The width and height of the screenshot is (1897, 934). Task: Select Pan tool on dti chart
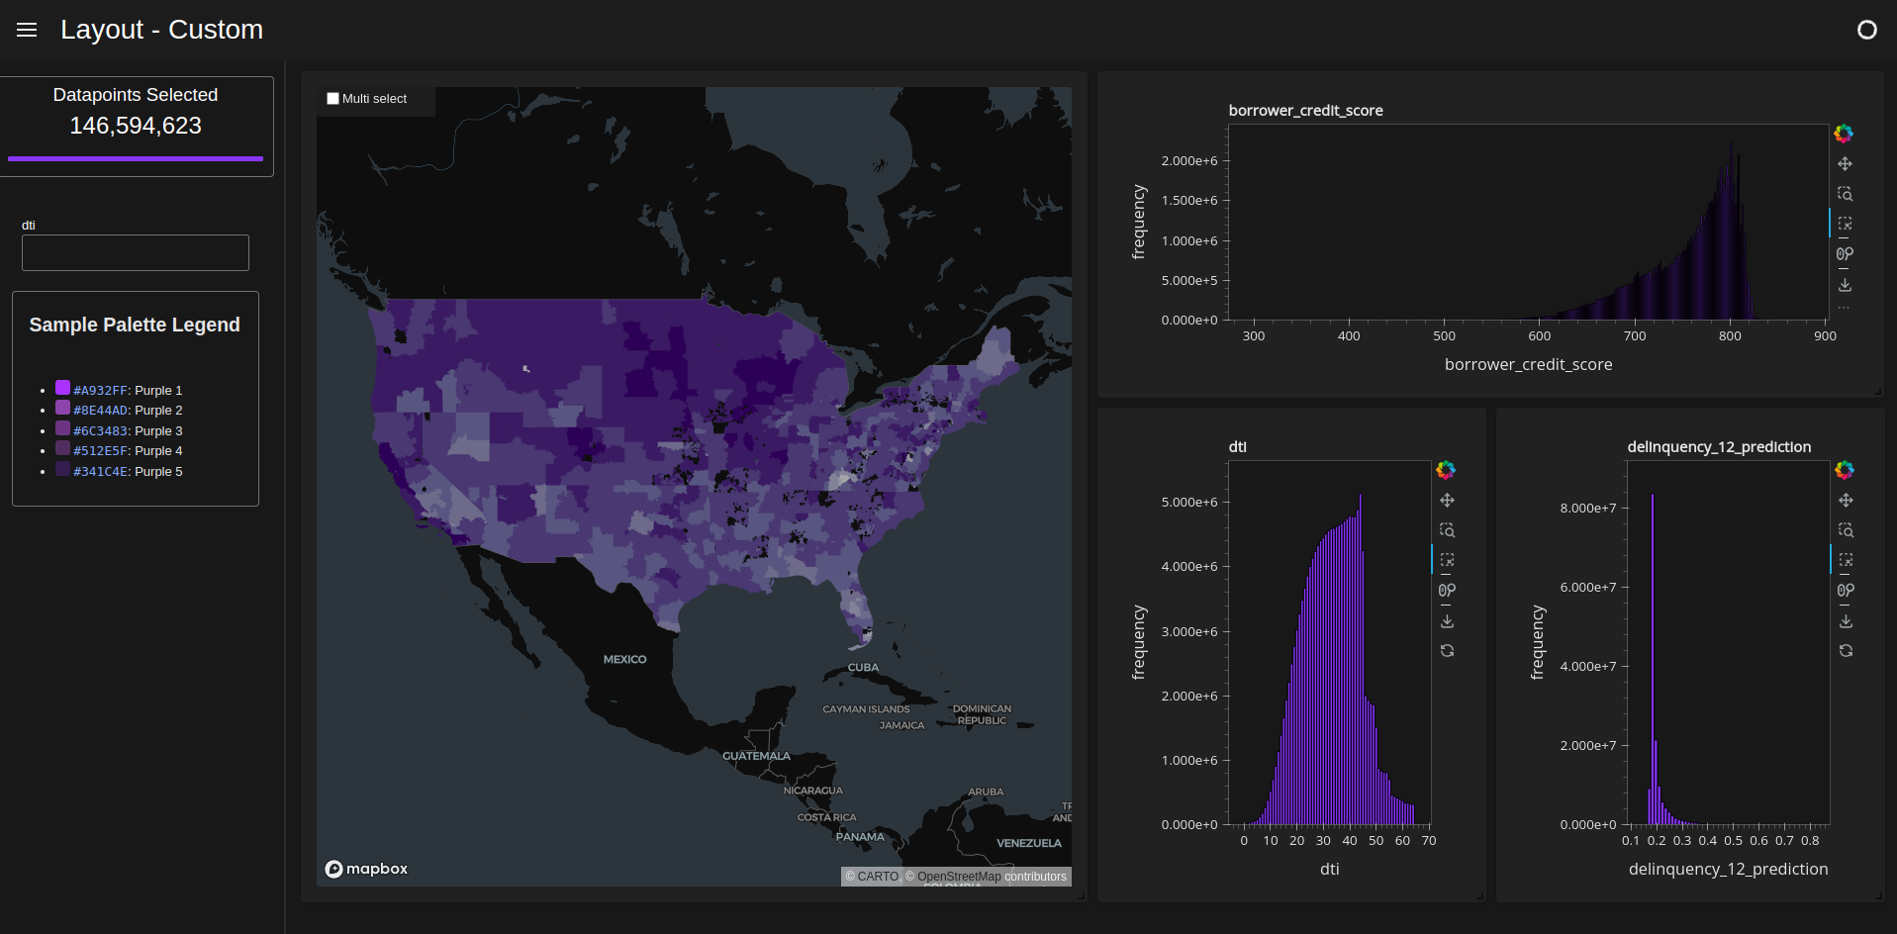[1447, 501]
